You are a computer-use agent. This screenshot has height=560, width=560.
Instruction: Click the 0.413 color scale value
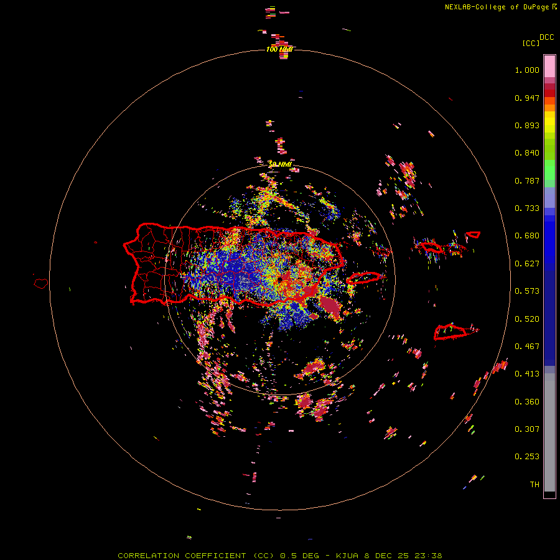tap(527, 374)
